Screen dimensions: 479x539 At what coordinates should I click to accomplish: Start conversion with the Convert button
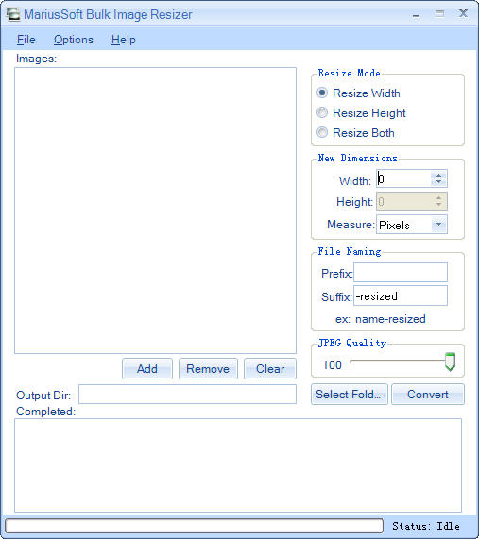coord(428,394)
